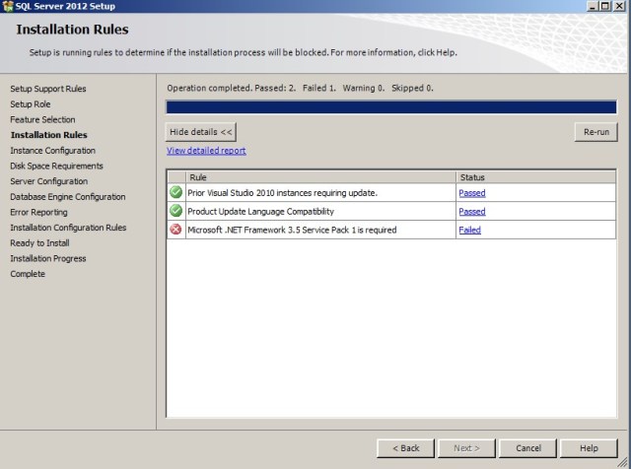
Task: Select Database Engine Configuration step
Action: [68, 197]
